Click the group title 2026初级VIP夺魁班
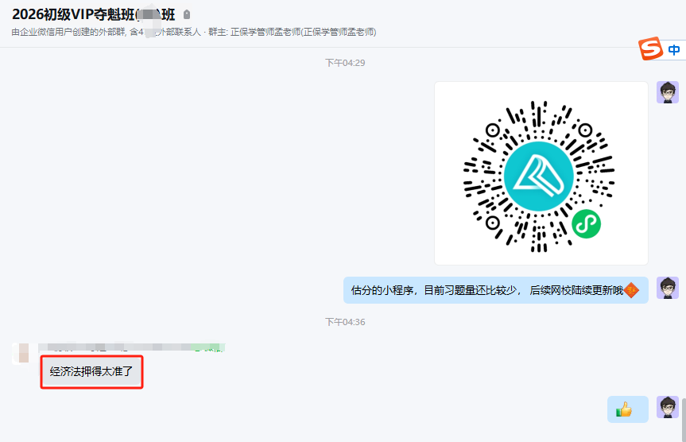 (94, 14)
